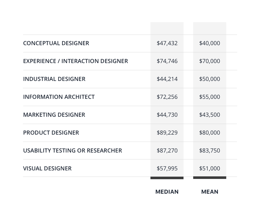The image size is (265, 213).
Task: Click the $83,750 mean value
Action: pos(209,151)
